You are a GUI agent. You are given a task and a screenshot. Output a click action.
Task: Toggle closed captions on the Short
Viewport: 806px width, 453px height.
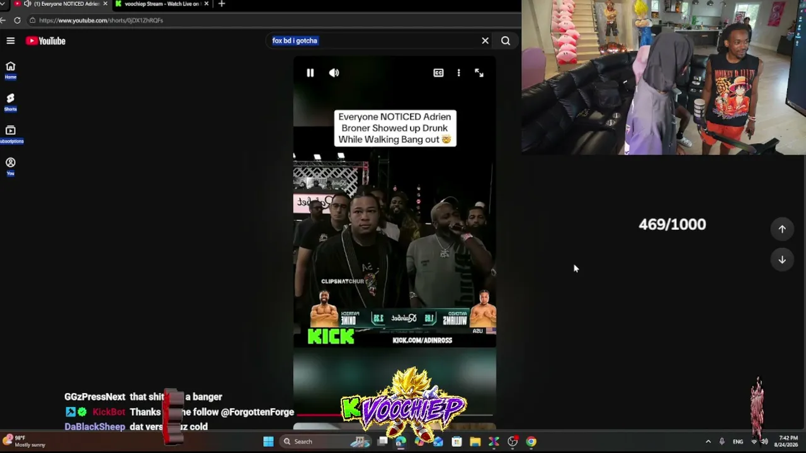click(x=438, y=73)
